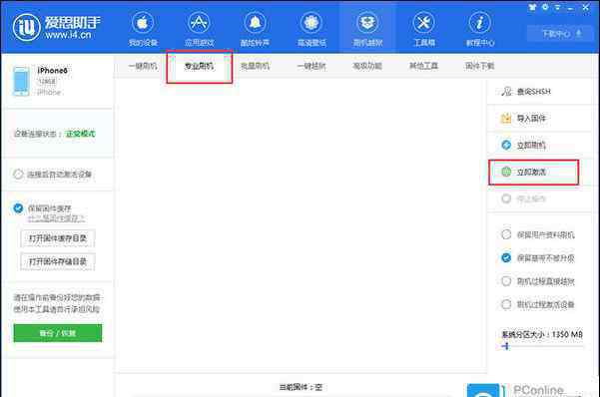This screenshot has width=600, height=397.
Task: Switch to 固件下载 tab
Action: (479, 66)
